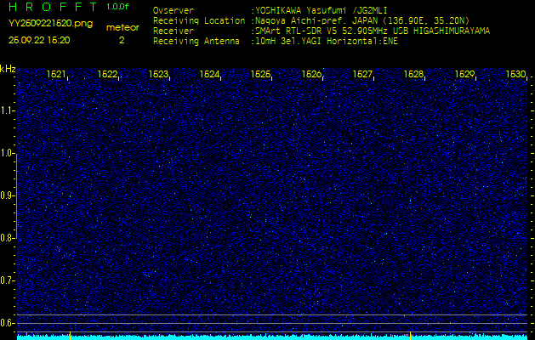Select the 0.6 frequency axis label

pyautogui.click(x=8, y=323)
